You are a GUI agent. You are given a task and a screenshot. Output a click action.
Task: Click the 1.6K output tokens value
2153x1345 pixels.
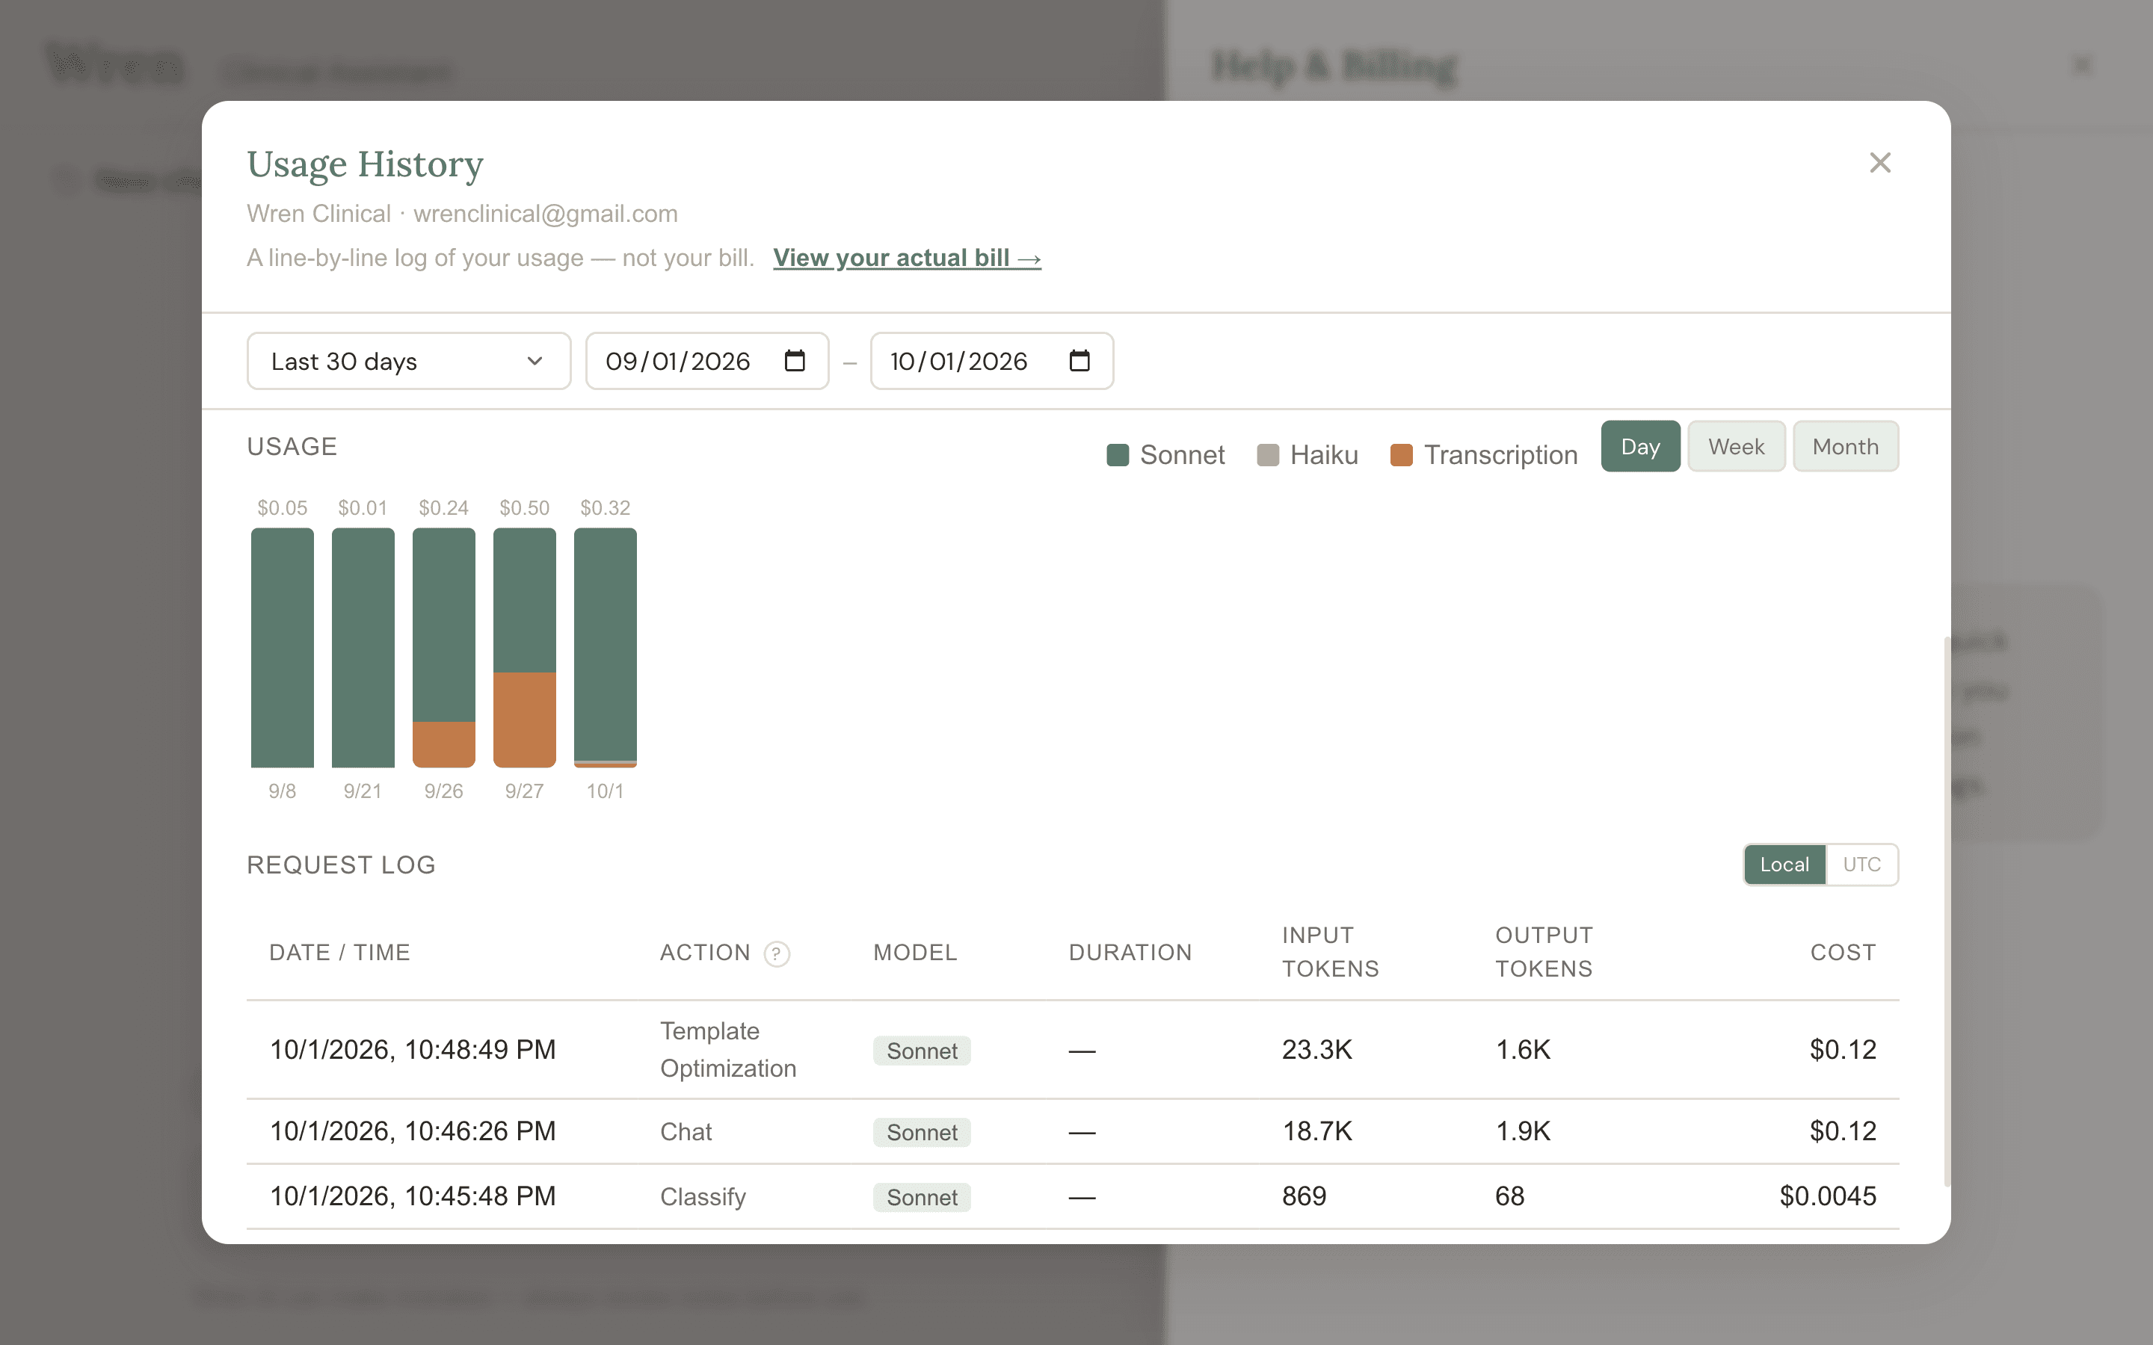click(1523, 1050)
